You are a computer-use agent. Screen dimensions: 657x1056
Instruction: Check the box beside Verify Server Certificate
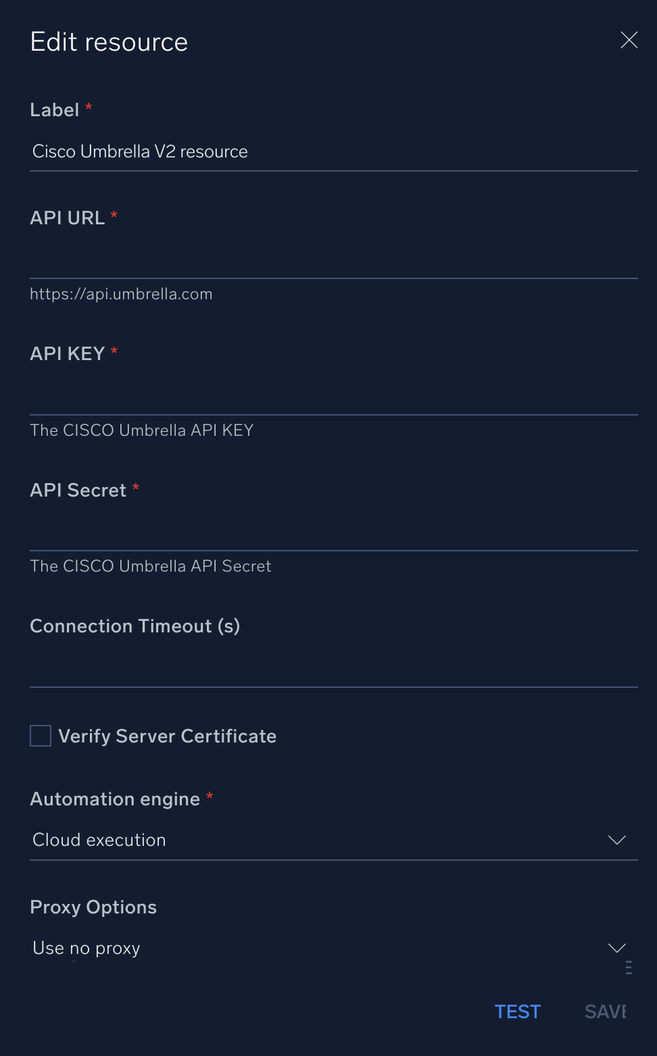point(40,736)
